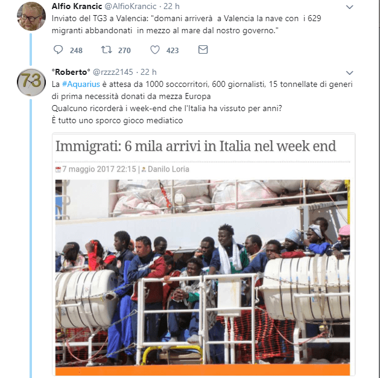380x378 pixels.
Task: Click the 270 retweets count
Action: point(124,51)
